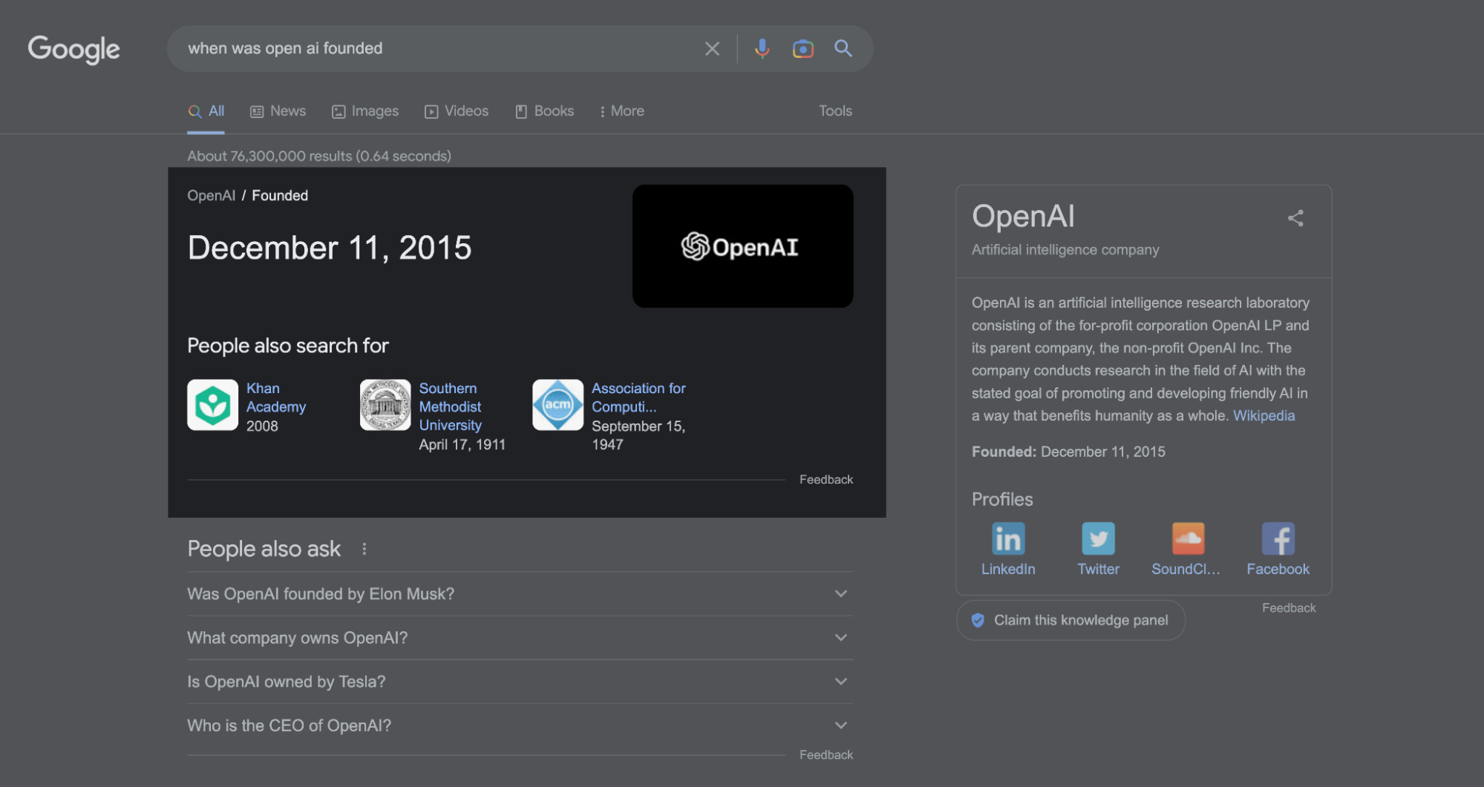Open the More search categories menu

622,111
